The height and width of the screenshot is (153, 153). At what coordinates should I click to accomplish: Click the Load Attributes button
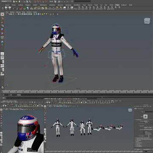pos(146,149)
